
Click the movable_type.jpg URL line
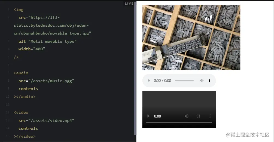[52, 33]
